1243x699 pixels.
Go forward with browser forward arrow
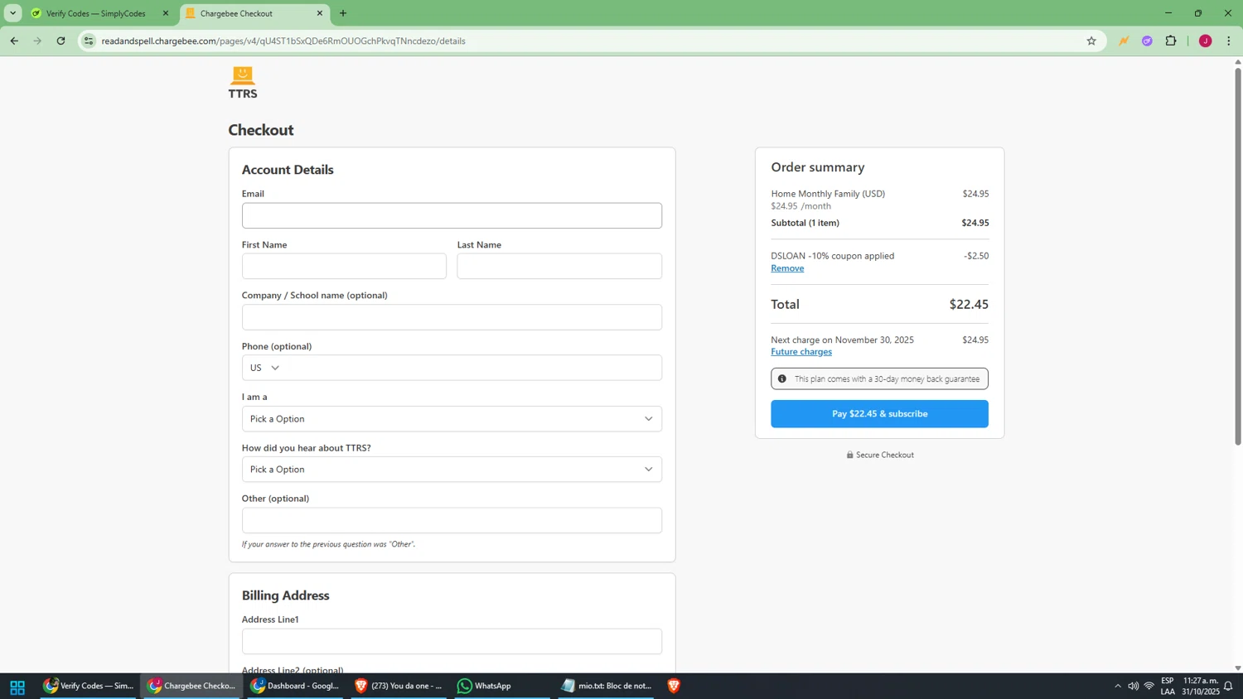coord(37,41)
